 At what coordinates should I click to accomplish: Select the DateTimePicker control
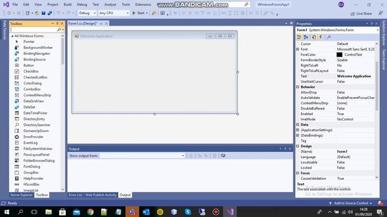point(35,113)
